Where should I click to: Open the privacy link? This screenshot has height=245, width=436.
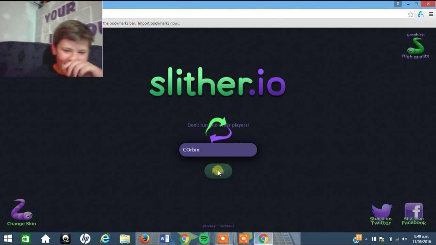[x=209, y=226]
